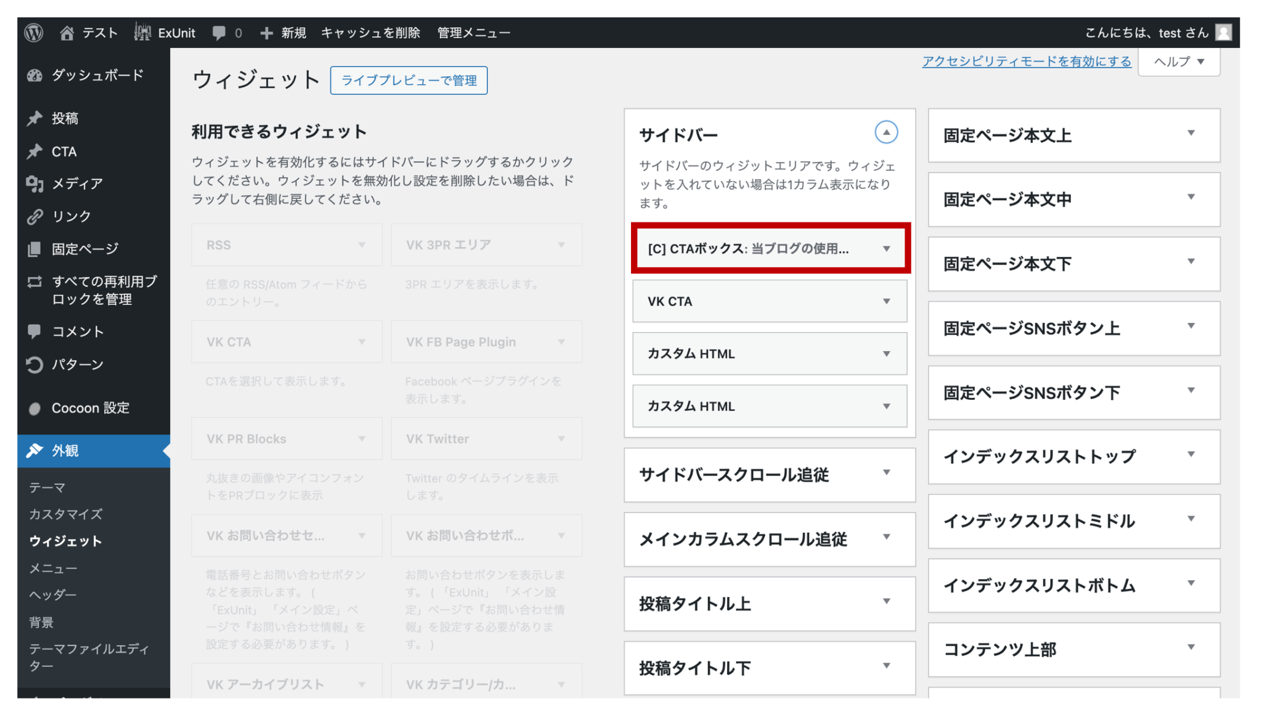Click the パターン icon in the sidebar
Viewport: 1262px width, 722px height.
click(x=35, y=365)
